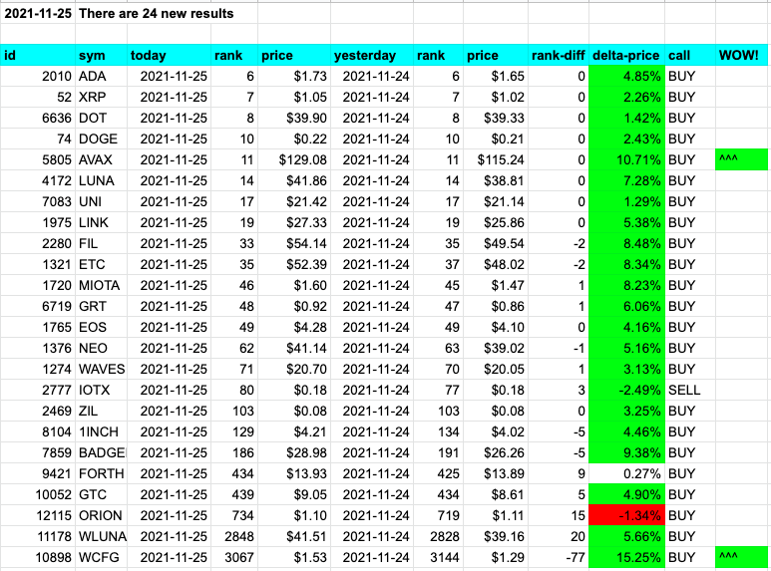
Task: Select the 'sym' column header cell
Action: (x=102, y=55)
